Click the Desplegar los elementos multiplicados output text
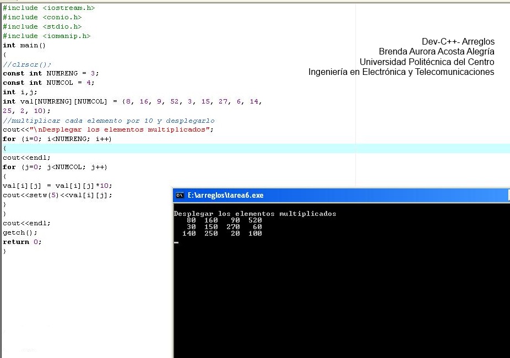Image resolution: width=510 pixels, height=358 pixels. coord(254,213)
